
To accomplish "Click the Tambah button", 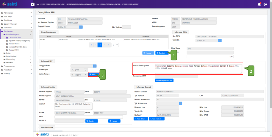I will pos(161,53).
